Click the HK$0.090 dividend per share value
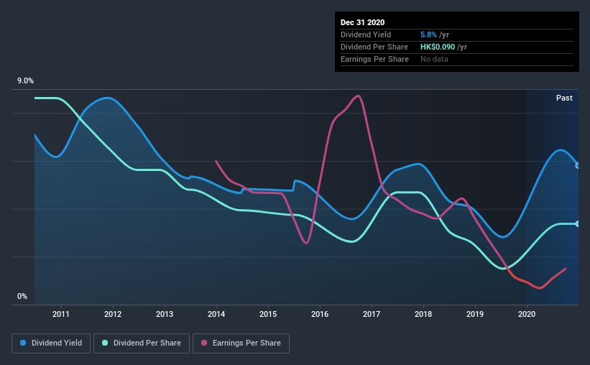This screenshot has width=590, height=365. click(438, 47)
